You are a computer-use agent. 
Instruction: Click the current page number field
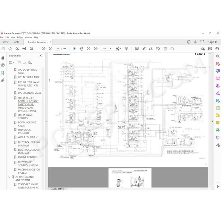58,49
